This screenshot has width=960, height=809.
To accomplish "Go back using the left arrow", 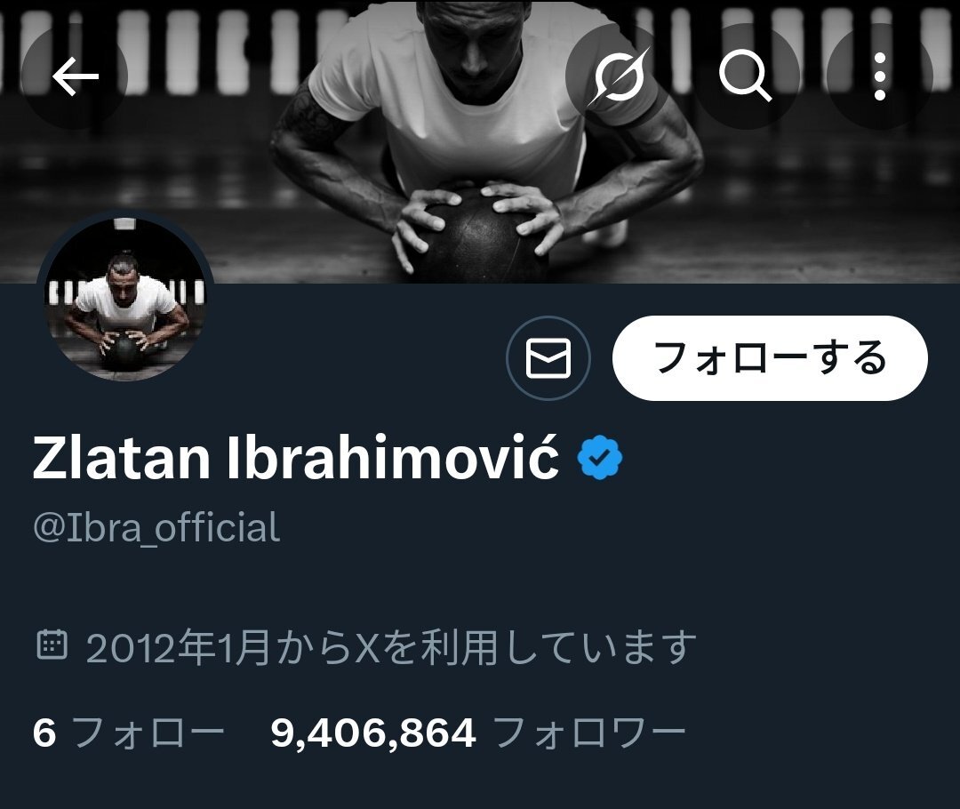I will coord(75,76).
